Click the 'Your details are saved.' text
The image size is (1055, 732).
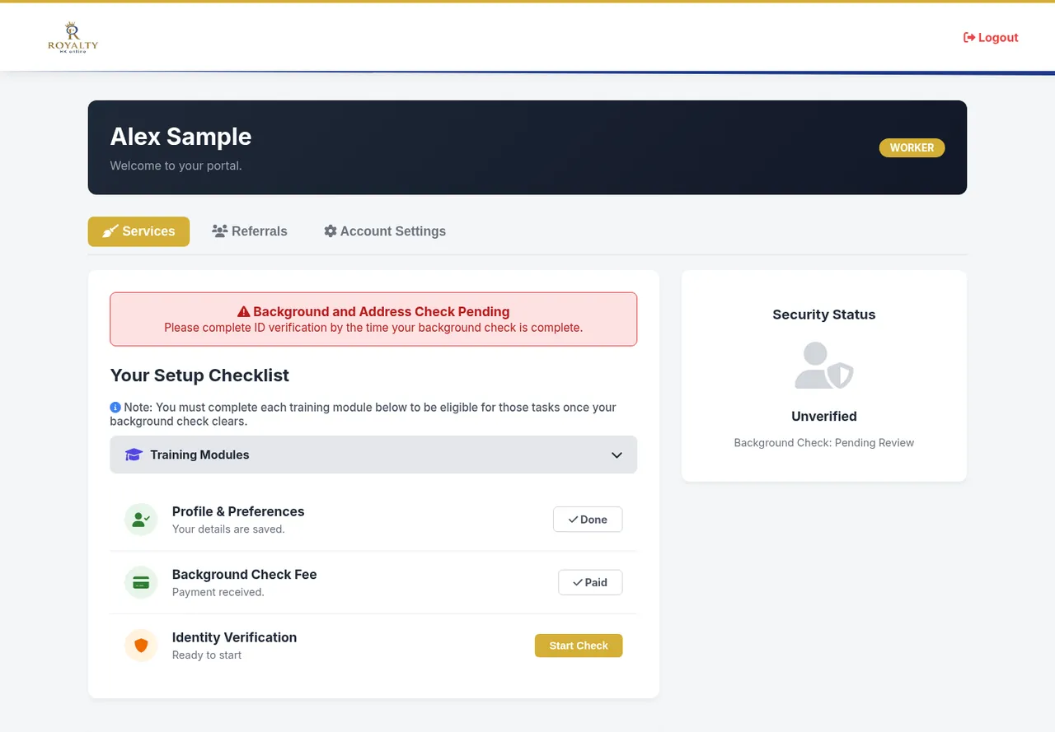point(228,529)
